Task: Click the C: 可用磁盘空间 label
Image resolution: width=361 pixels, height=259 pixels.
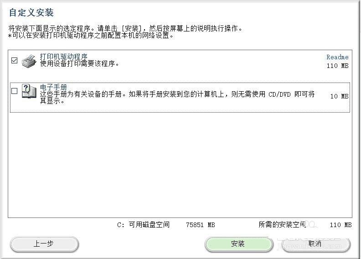Action: tap(143, 224)
